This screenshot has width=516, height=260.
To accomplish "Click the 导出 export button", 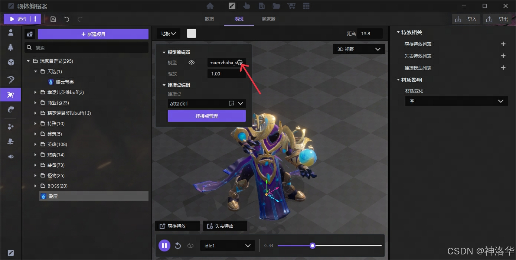I will coord(497,19).
